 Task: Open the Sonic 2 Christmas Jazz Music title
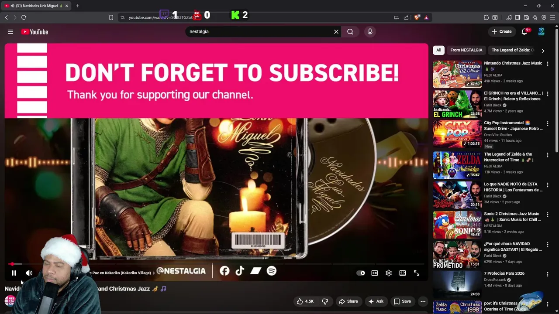512,217
